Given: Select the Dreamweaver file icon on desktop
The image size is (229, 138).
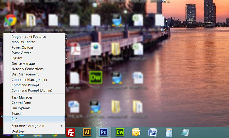Looking at the screenshot, I should 96,77.
